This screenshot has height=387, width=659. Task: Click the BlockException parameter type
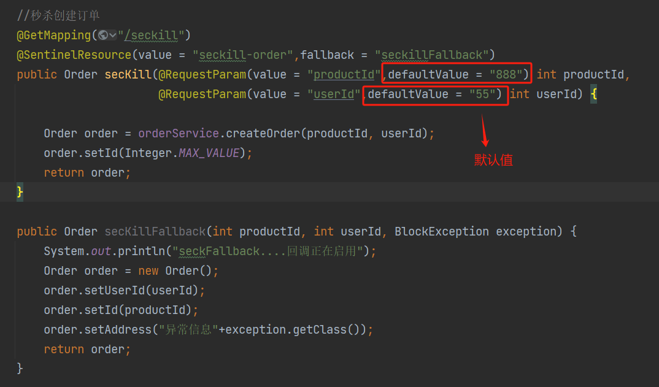coord(442,232)
